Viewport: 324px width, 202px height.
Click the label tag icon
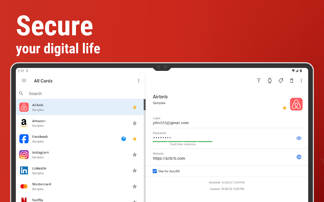[281, 81]
